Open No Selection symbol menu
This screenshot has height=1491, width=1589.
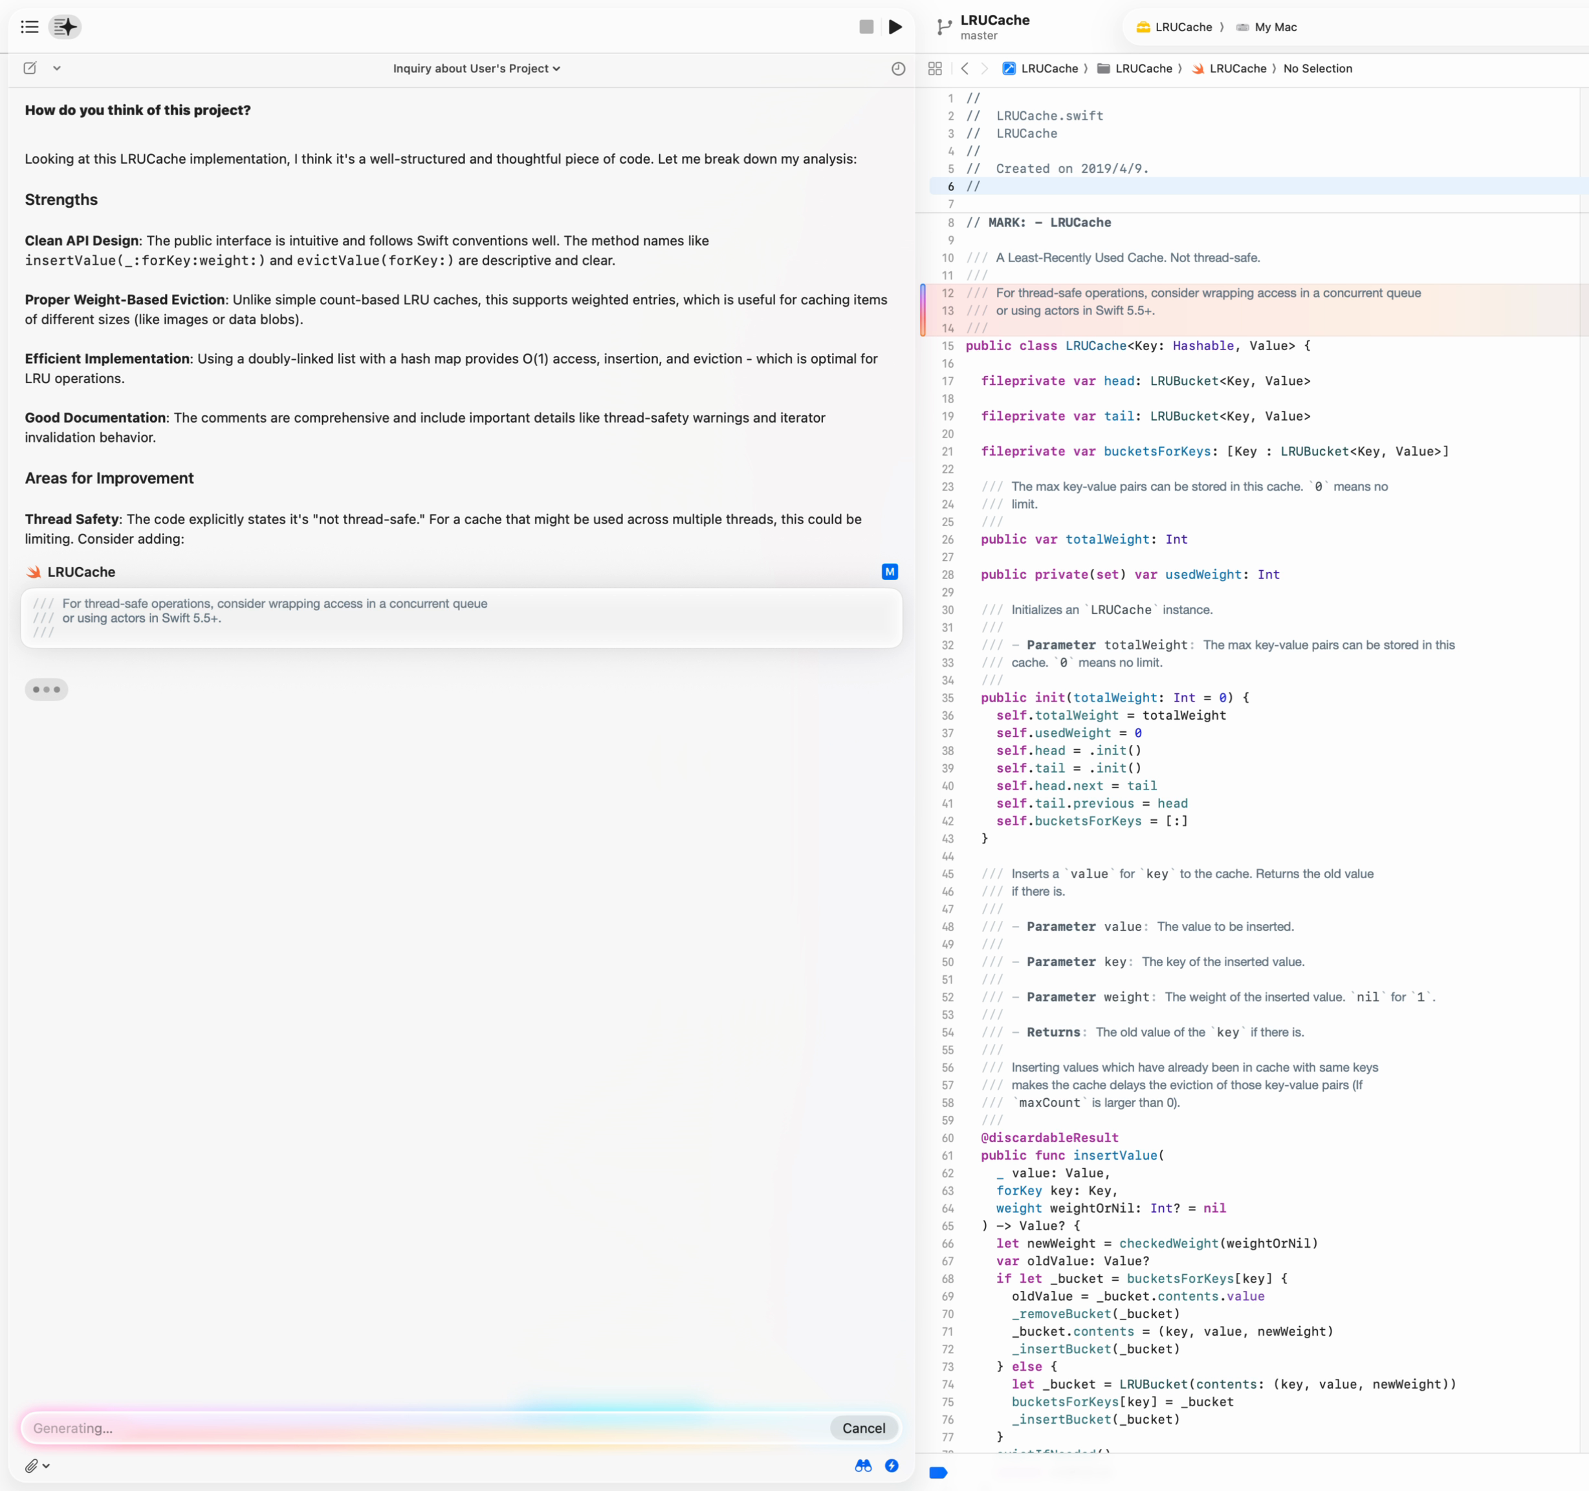[1318, 69]
